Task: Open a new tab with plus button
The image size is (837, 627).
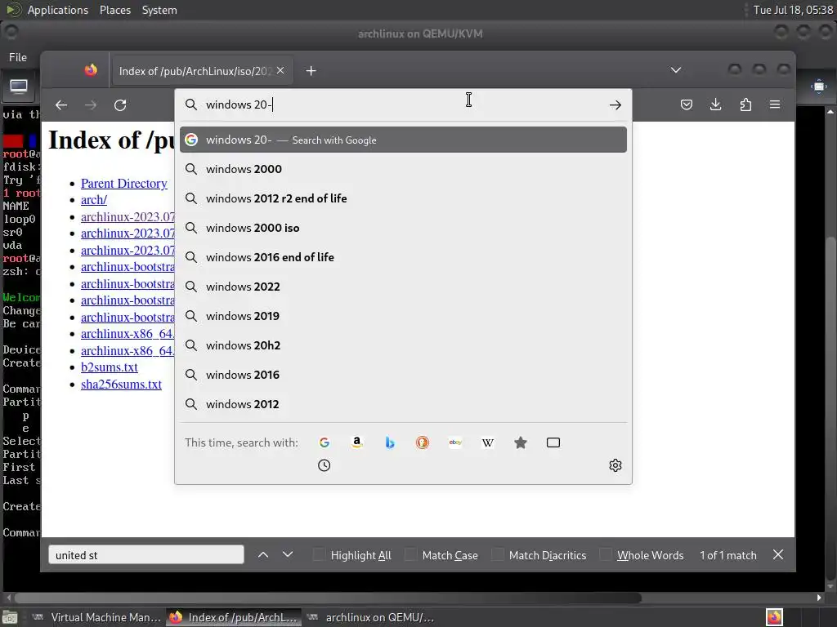Action: tap(311, 71)
